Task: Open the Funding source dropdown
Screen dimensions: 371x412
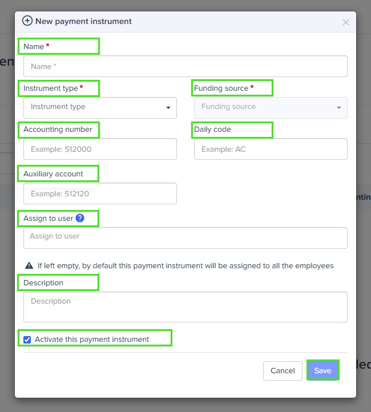Action: coord(271,108)
